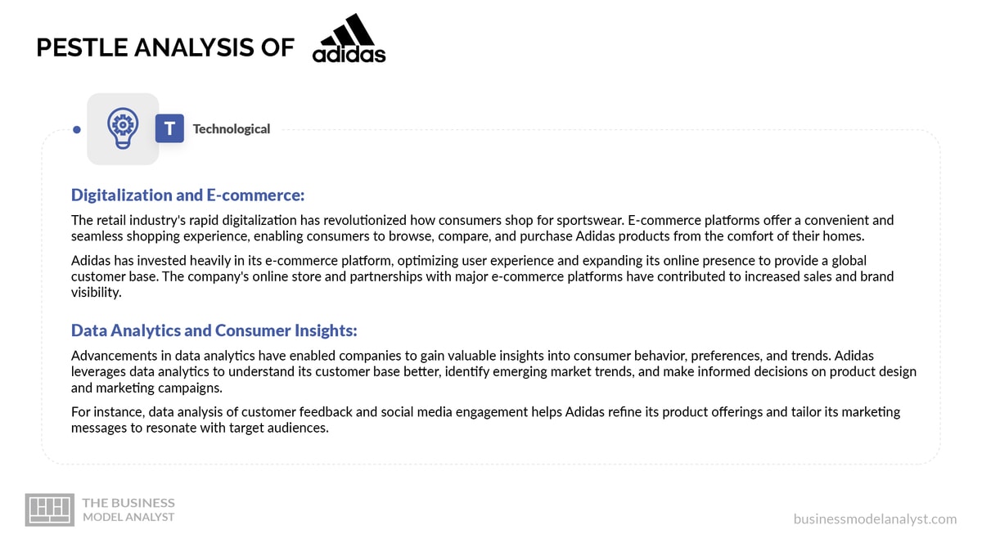Click the blue bullet dot beside the lightbulb

point(76,129)
